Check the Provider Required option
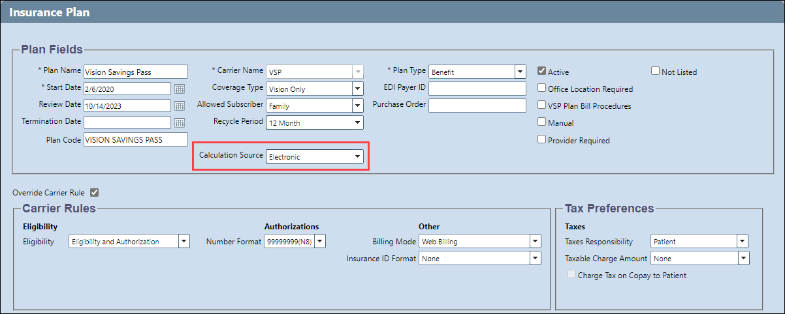The height and width of the screenshot is (314, 785). [x=541, y=139]
